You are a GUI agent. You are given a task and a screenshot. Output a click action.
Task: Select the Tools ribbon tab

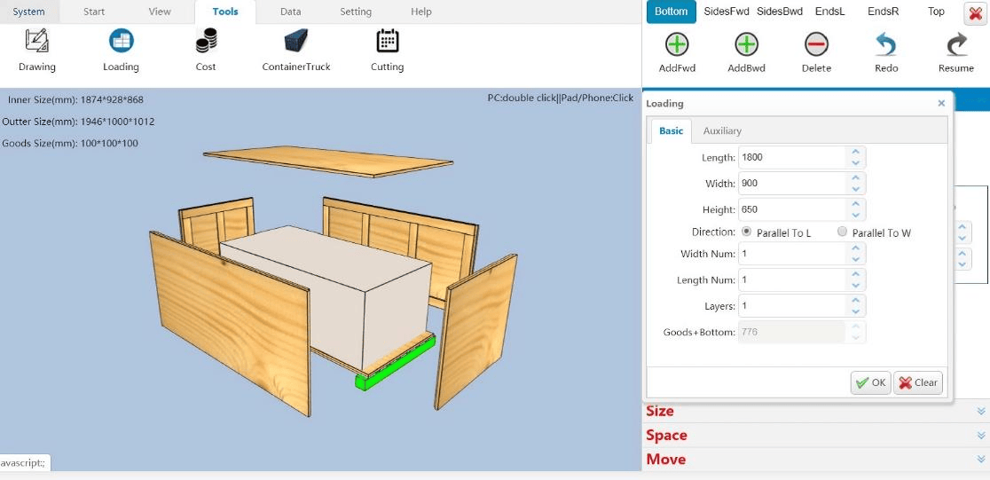225,12
